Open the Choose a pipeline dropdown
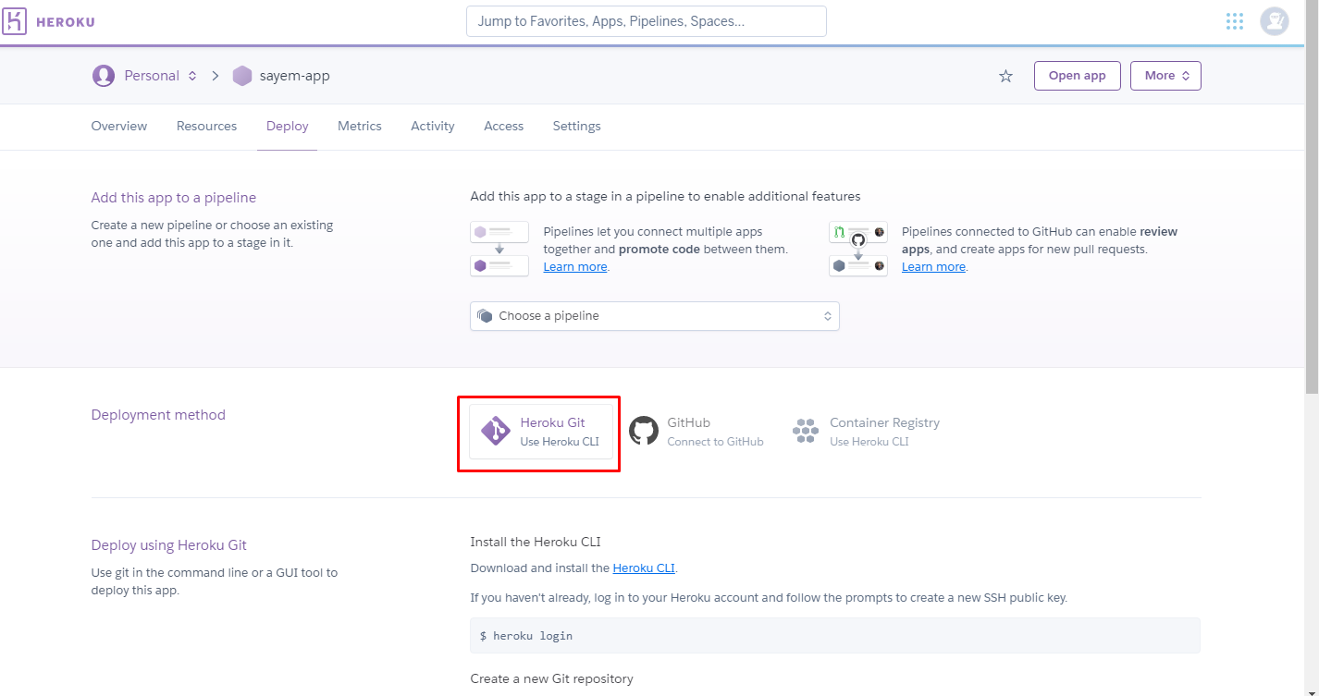Screen dimensions: 1319x696 [654, 315]
